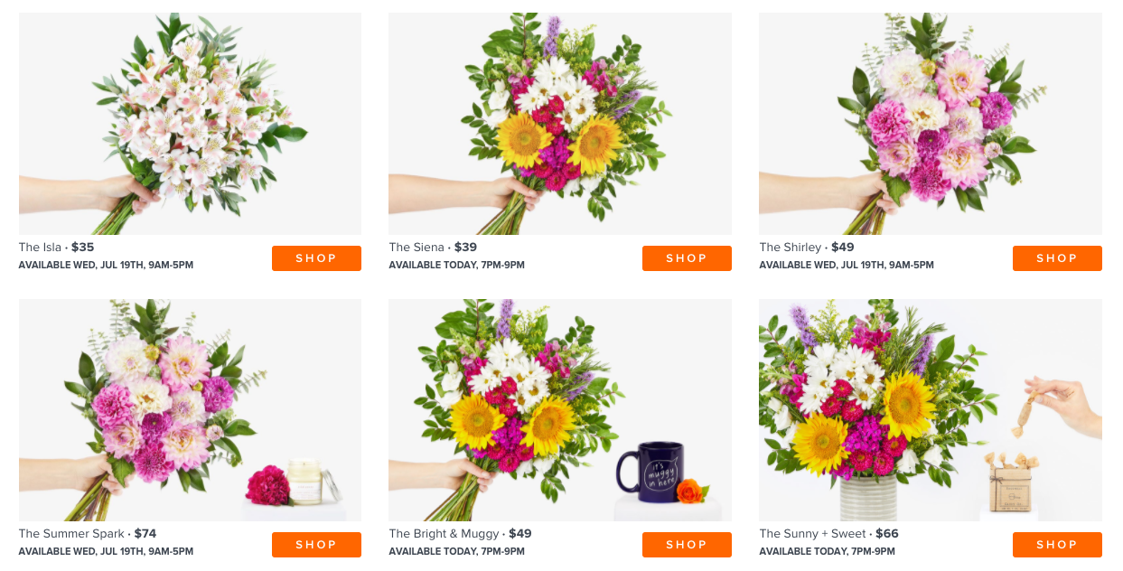Viewport: 1123px width, 571px height.
Task: Shop The Bright & Muggy bundle
Action: pyautogui.click(x=687, y=545)
